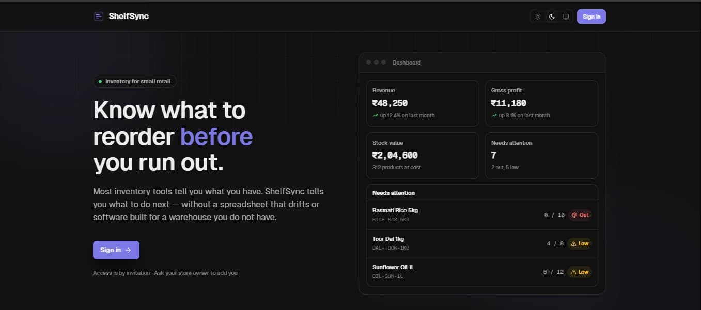Click the Sign in button below the hero text
701x310 pixels.
pyautogui.click(x=116, y=250)
